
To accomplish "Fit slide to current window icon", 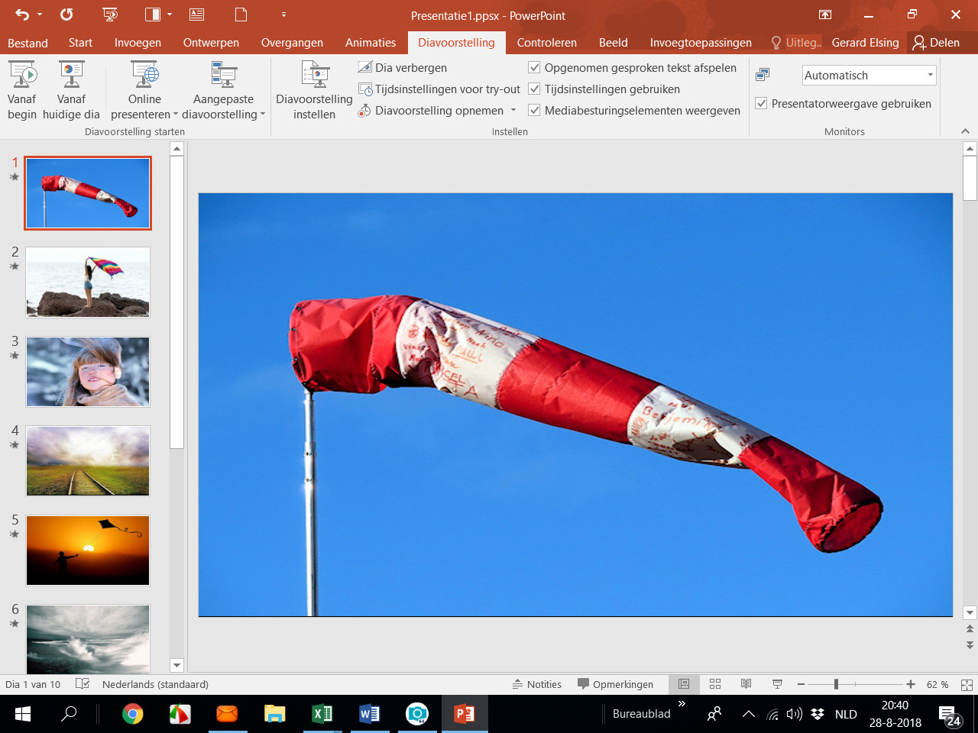I will point(967,685).
